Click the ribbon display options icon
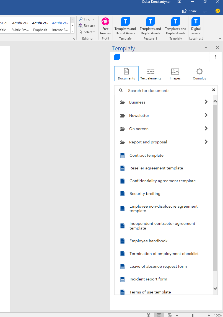Viewport: 223px width, 317px height. click(x=179, y=2)
